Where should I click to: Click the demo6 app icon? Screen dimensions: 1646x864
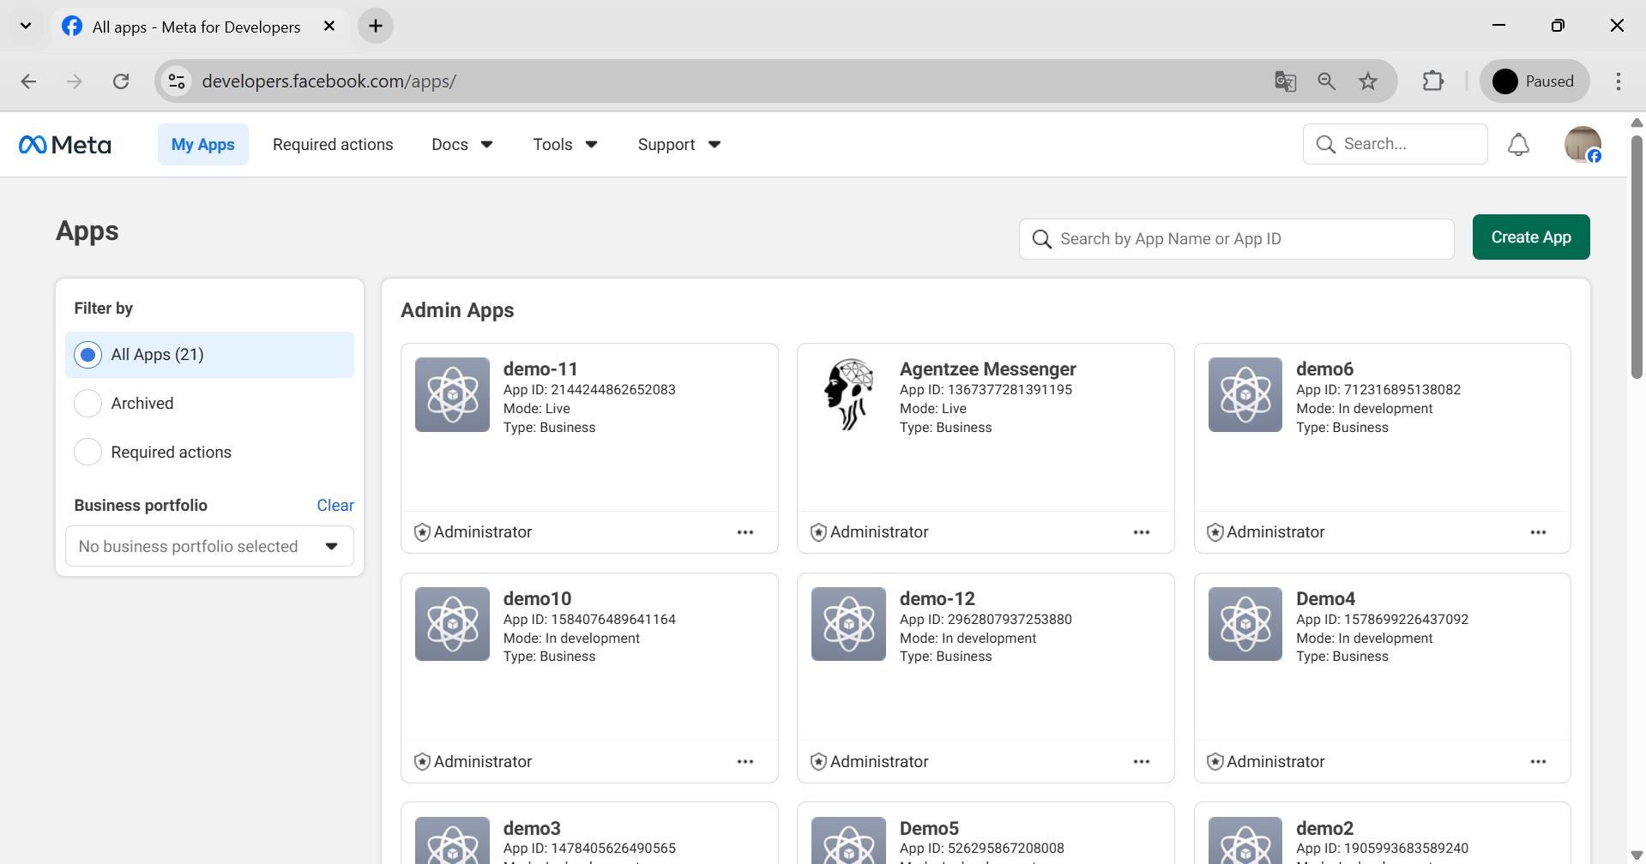1245,394
